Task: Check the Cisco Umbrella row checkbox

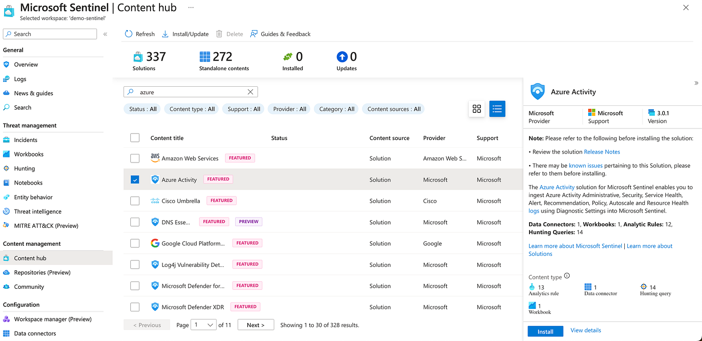Action: coord(135,201)
